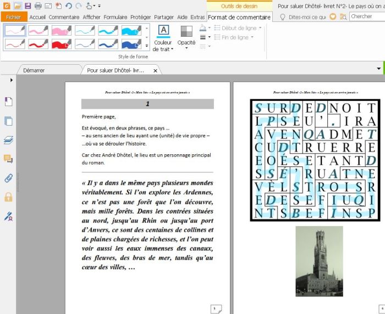Switch to the Accueil ribbon tab

coord(37,17)
